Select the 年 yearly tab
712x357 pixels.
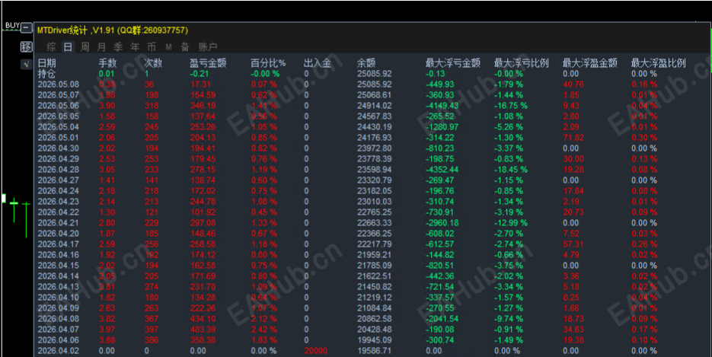pyautogui.click(x=135, y=46)
